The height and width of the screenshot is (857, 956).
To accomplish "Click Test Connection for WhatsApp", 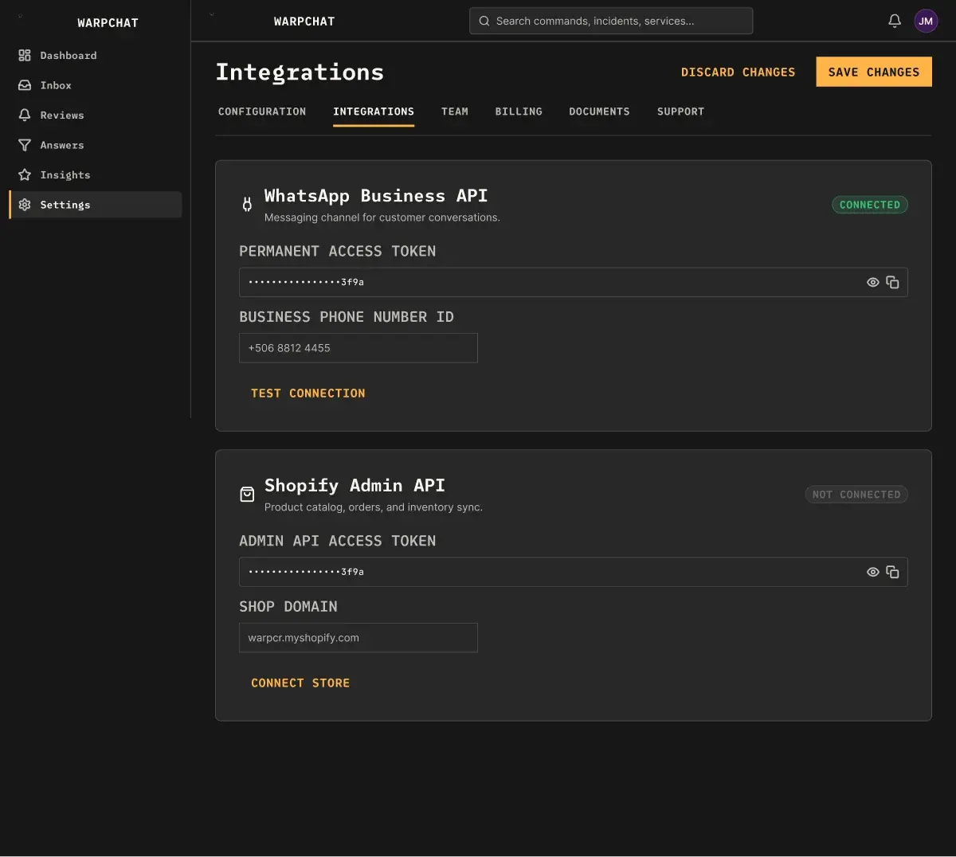I will [x=308, y=393].
